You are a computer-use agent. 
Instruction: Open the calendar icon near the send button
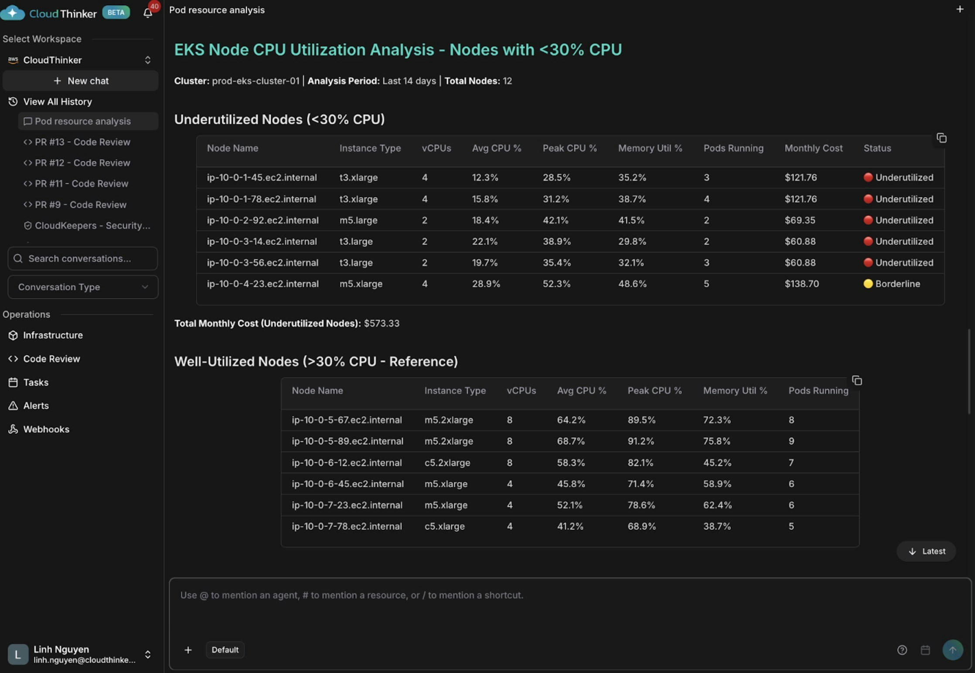tap(926, 650)
